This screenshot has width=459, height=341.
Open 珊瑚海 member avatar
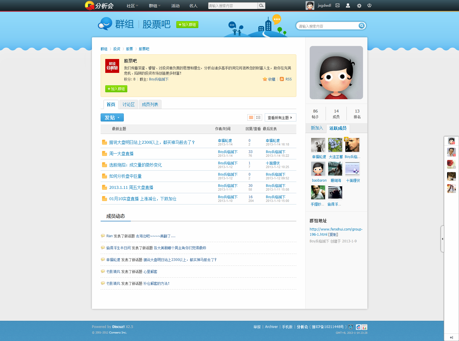[335, 169]
